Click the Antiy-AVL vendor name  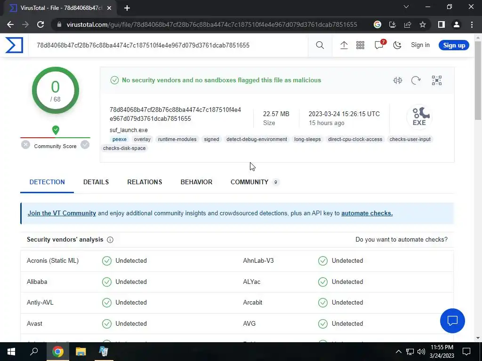tap(40, 303)
